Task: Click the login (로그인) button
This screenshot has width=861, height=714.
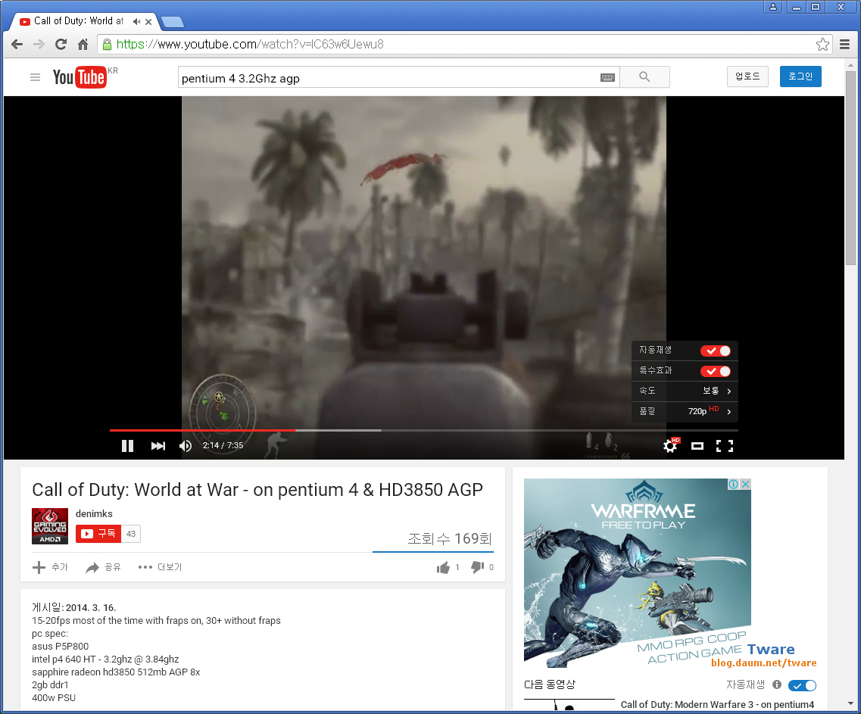Action: pyautogui.click(x=800, y=76)
